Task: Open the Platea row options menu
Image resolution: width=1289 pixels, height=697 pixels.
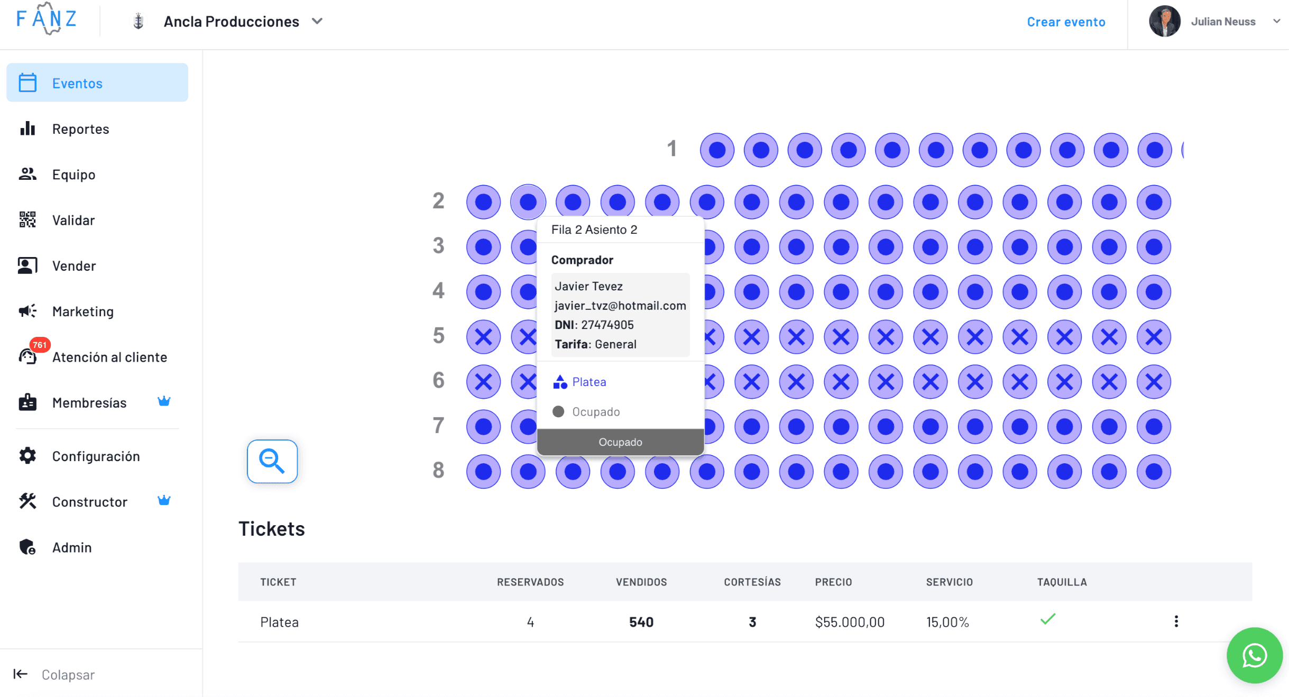Action: click(x=1176, y=622)
